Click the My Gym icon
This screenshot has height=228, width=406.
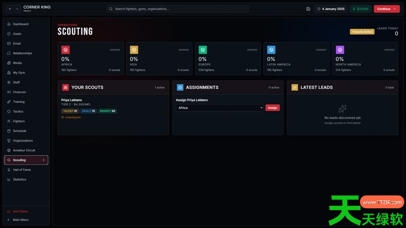point(9,73)
